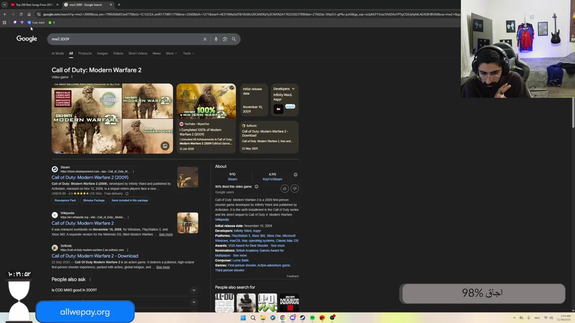
Task: Select the Products search tab
Action: point(85,53)
